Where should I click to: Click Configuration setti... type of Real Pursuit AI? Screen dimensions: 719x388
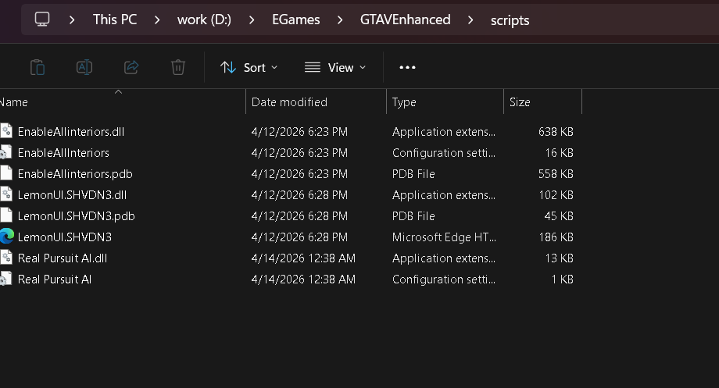(x=444, y=279)
